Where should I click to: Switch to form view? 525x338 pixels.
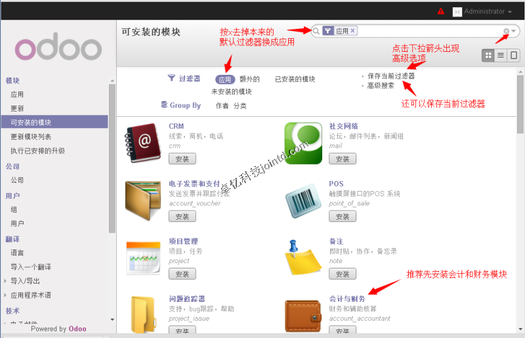tap(513, 56)
